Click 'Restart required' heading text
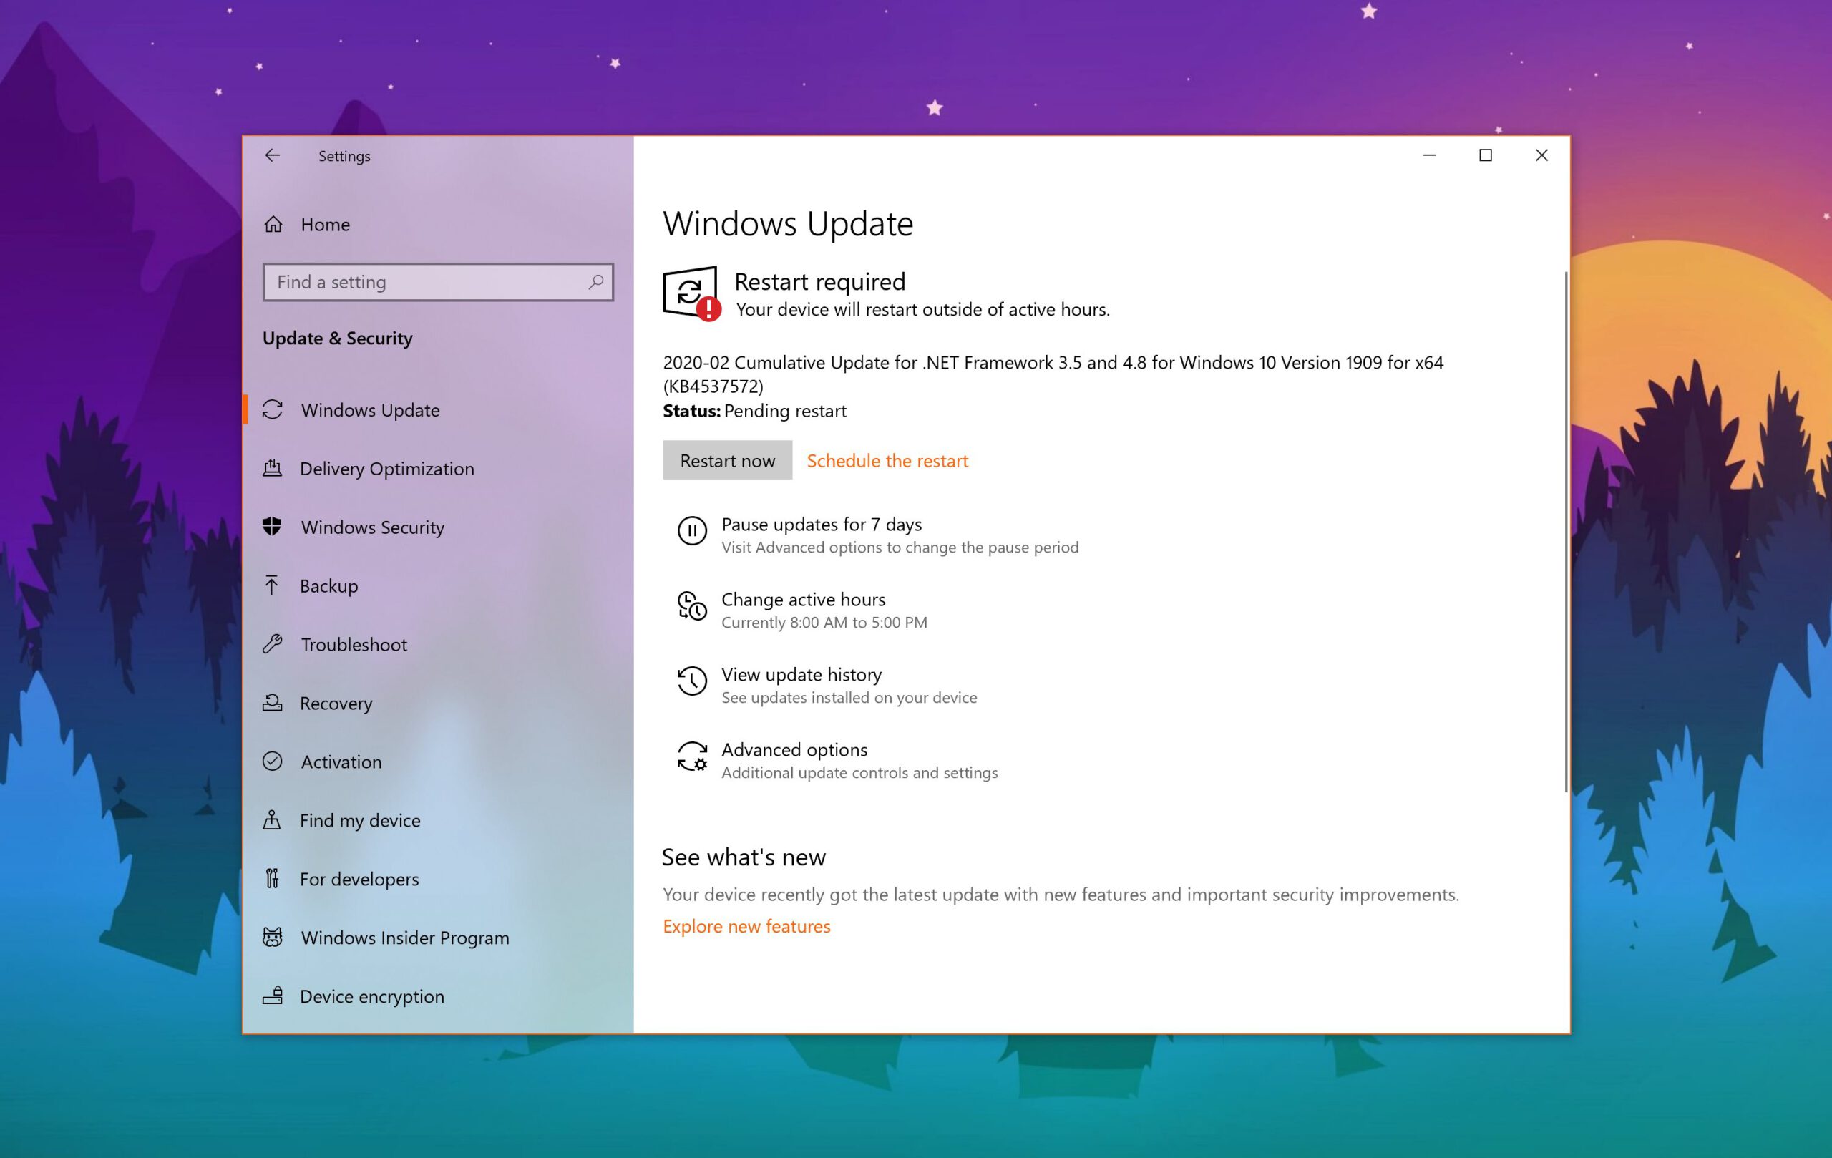Screen dimensions: 1832x1158 (x=819, y=282)
